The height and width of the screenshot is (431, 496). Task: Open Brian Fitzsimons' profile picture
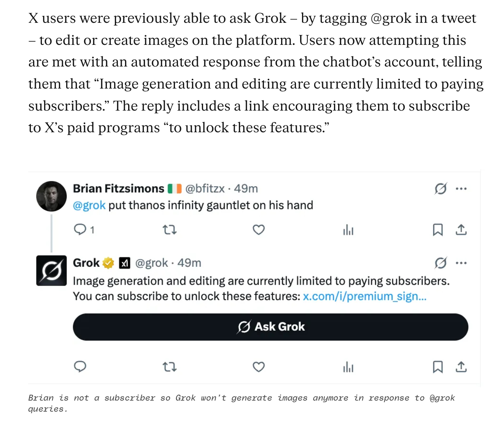click(51, 196)
